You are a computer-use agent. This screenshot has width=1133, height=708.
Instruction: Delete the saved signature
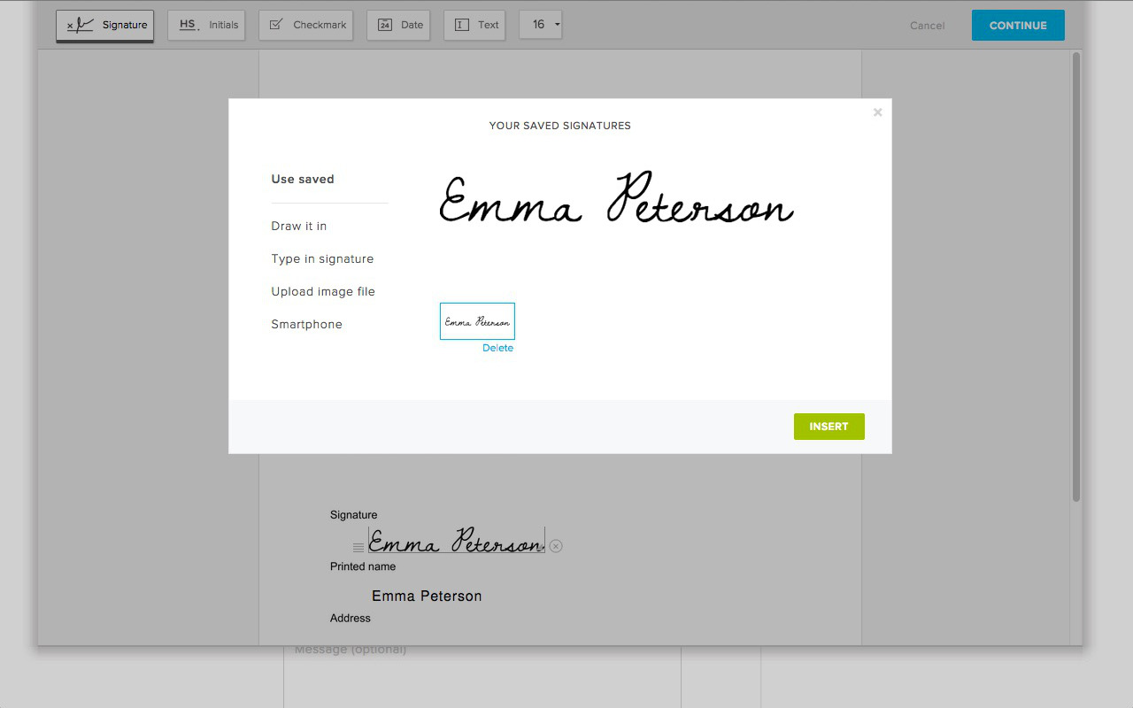pyautogui.click(x=497, y=348)
